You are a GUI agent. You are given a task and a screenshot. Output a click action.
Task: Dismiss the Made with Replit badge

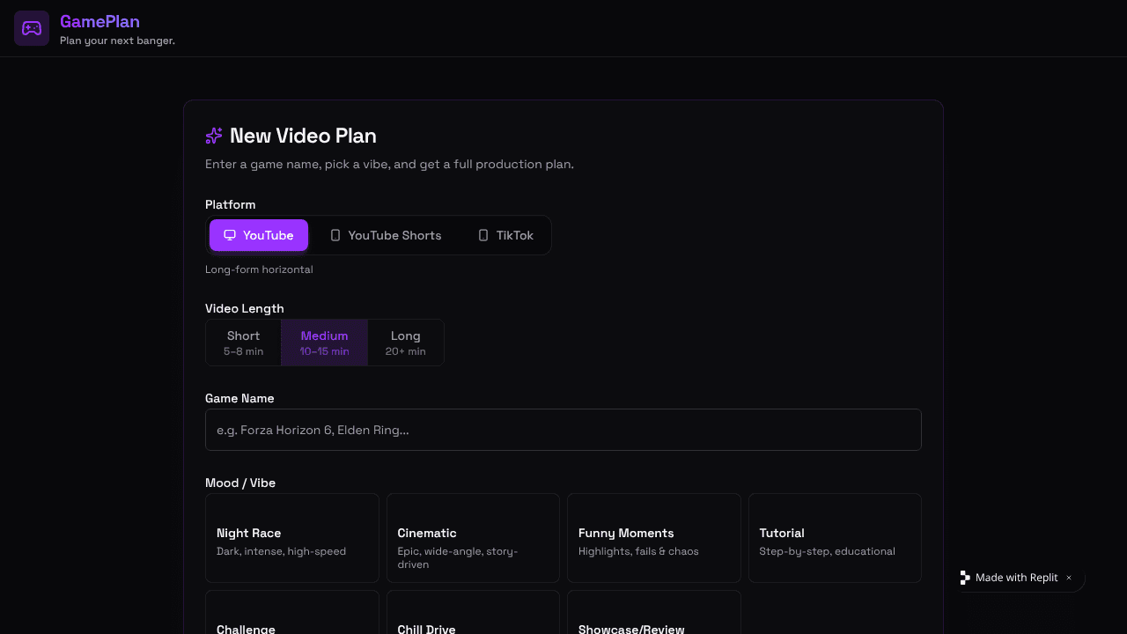pyautogui.click(x=1069, y=578)
